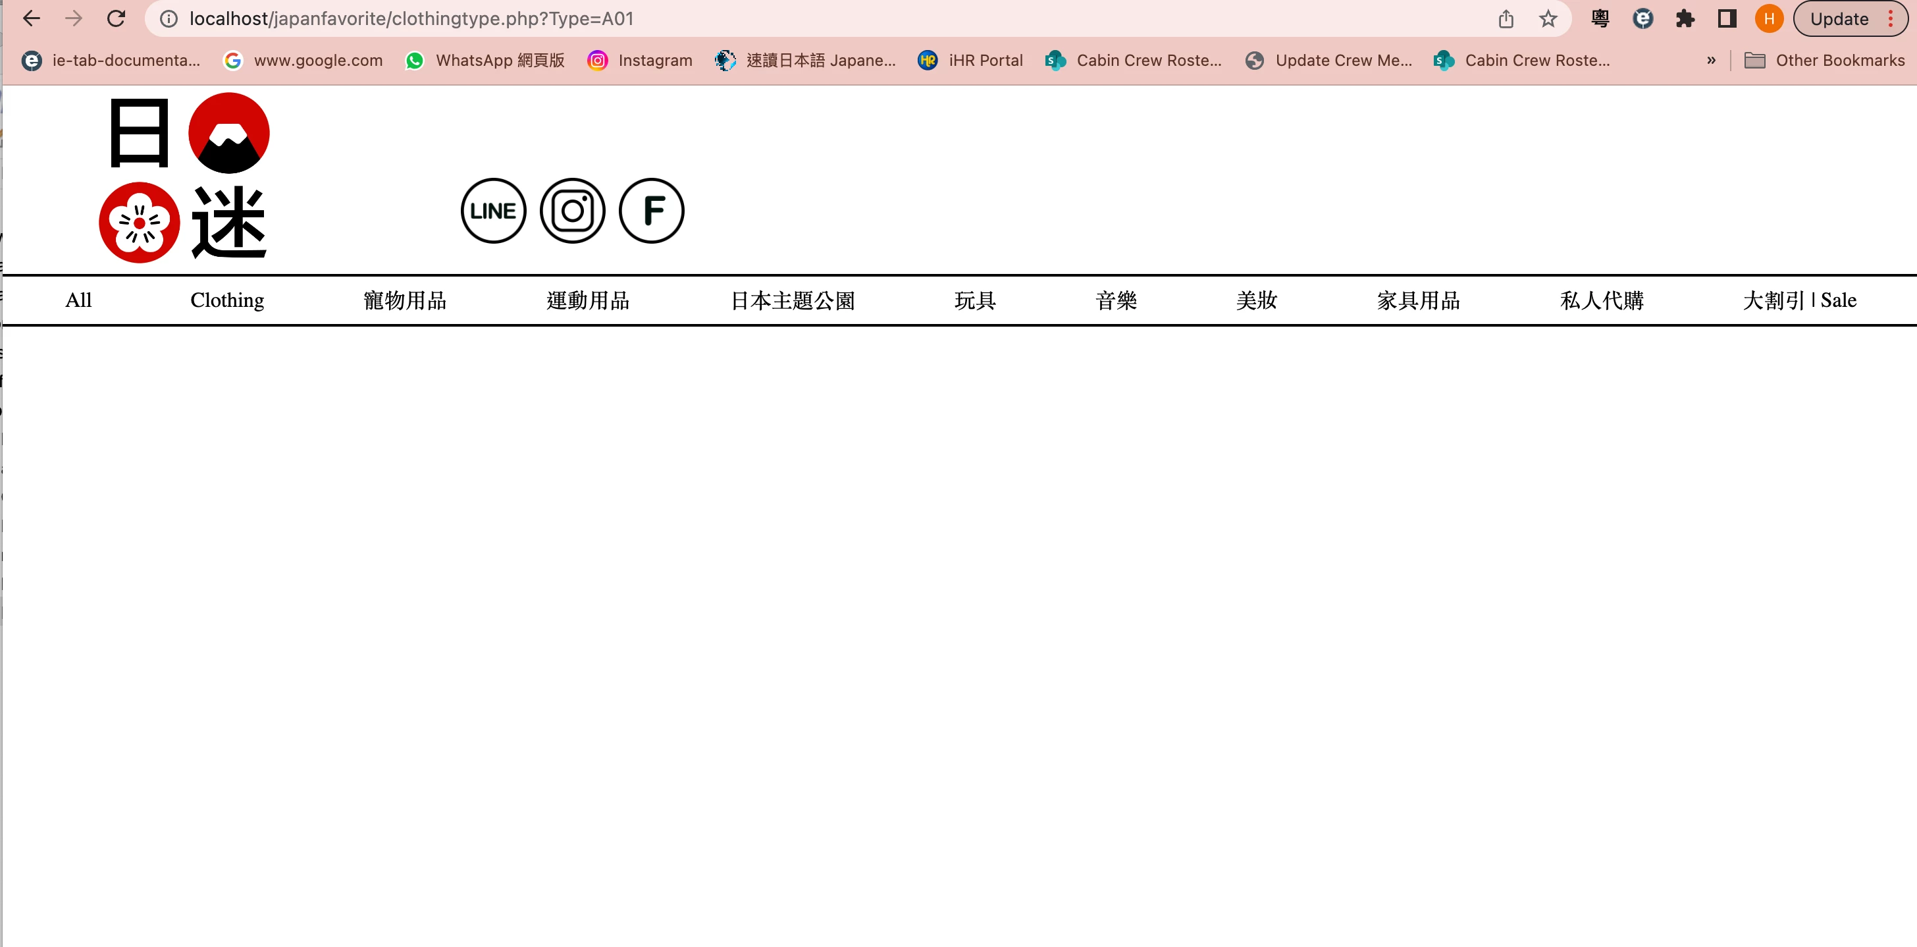Screen dimensions: 1917x947
Task: Click the share page icon
Action: point(1506,18)
